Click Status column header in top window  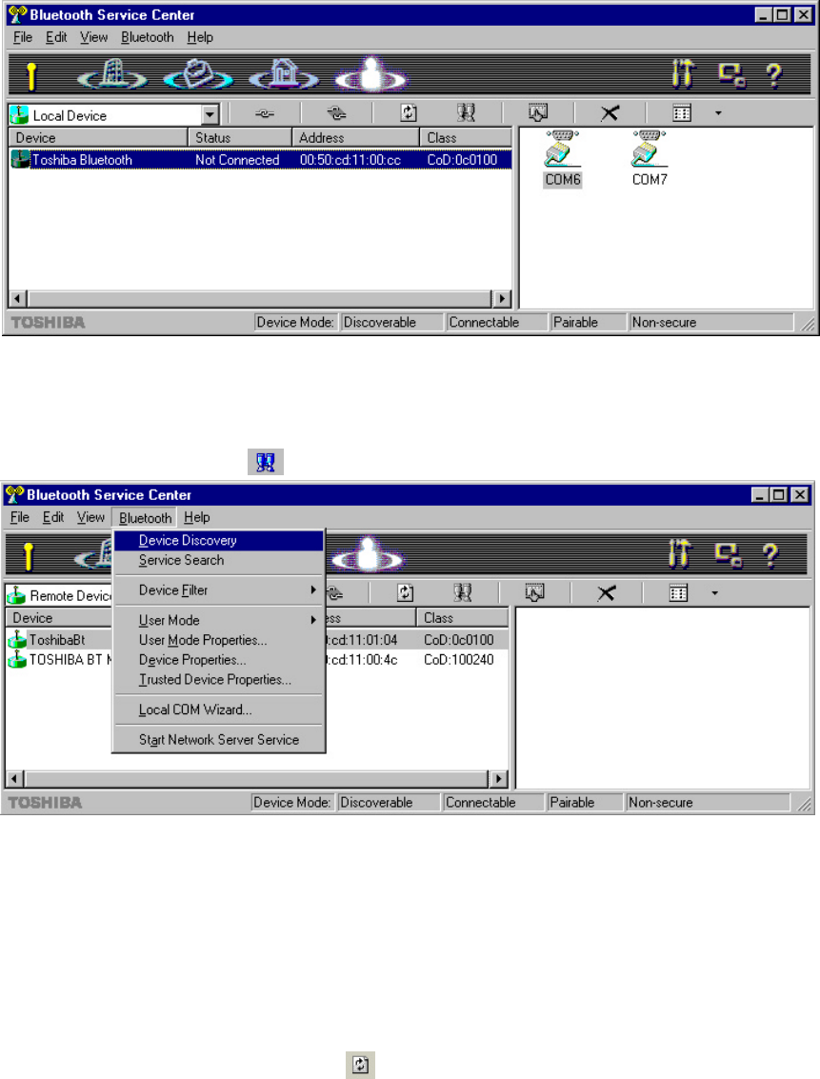[x=239, y=138]
